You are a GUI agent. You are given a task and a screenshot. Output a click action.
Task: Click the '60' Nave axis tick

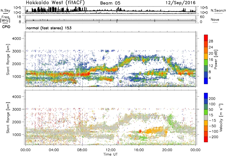click(202, 17)
